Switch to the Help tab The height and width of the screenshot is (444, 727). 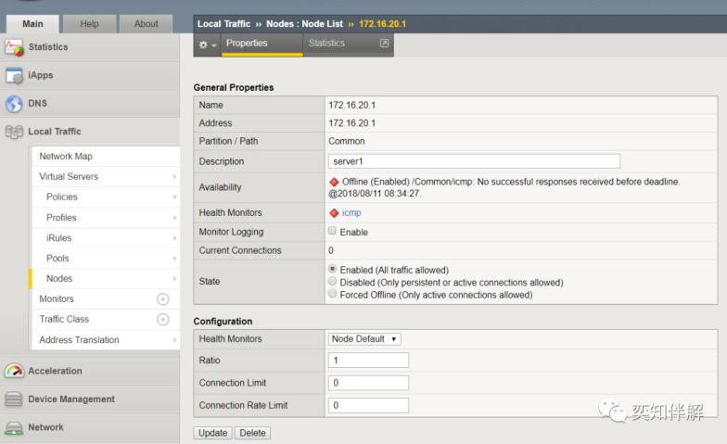(89, 24)
